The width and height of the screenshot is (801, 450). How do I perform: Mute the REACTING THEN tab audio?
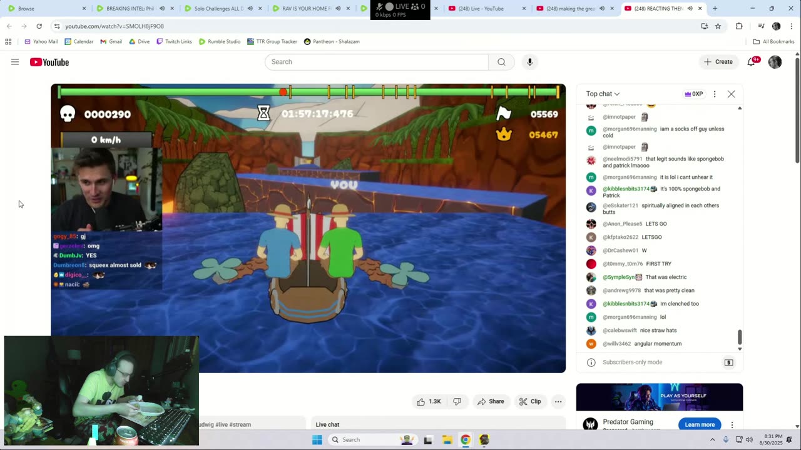click(690, 9)
